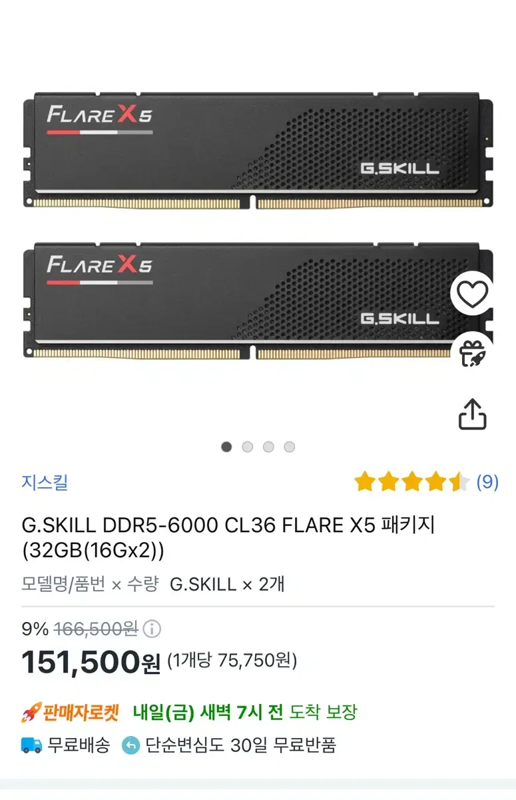Open the (9) review count link
This screenshot has height=800, width=516.
(487, 482)
